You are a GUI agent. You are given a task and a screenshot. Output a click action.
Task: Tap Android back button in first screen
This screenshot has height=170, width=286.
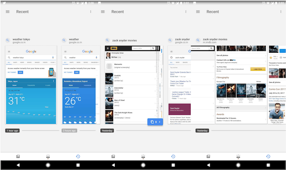coord(18,165)
